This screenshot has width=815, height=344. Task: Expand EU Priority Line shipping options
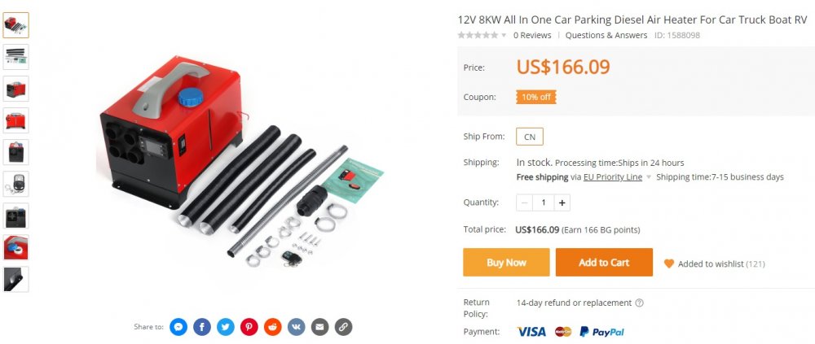pyautogui.click(x=648, y=177)
